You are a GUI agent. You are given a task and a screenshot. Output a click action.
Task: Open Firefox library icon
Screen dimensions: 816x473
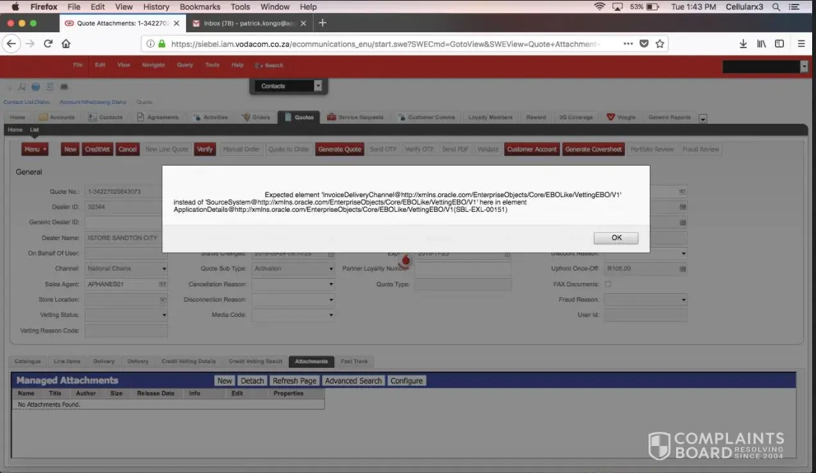tap(761, 44)
